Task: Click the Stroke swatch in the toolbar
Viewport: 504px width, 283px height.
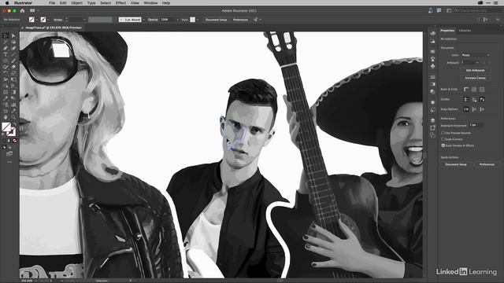Action: click(x=12, y=132)
